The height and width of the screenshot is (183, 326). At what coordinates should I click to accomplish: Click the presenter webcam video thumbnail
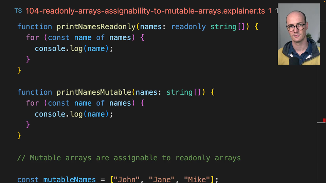tap(298, 34)
